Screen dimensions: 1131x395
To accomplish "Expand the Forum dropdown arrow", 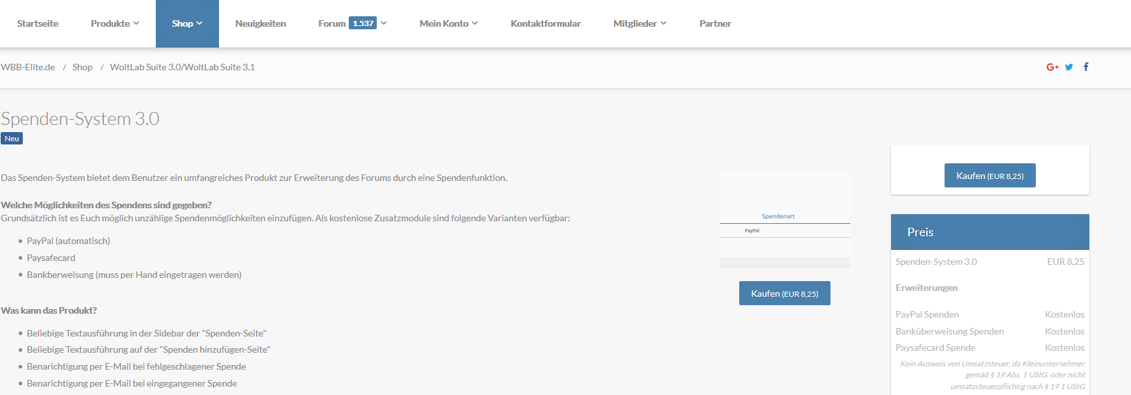I will click(384, 23).
